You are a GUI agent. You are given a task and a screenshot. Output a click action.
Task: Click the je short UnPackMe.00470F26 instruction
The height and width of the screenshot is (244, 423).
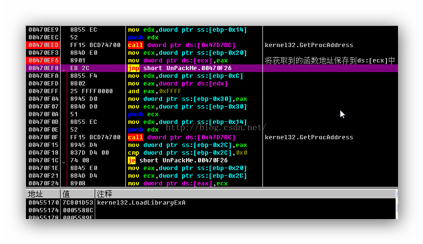tap(177, 160)
